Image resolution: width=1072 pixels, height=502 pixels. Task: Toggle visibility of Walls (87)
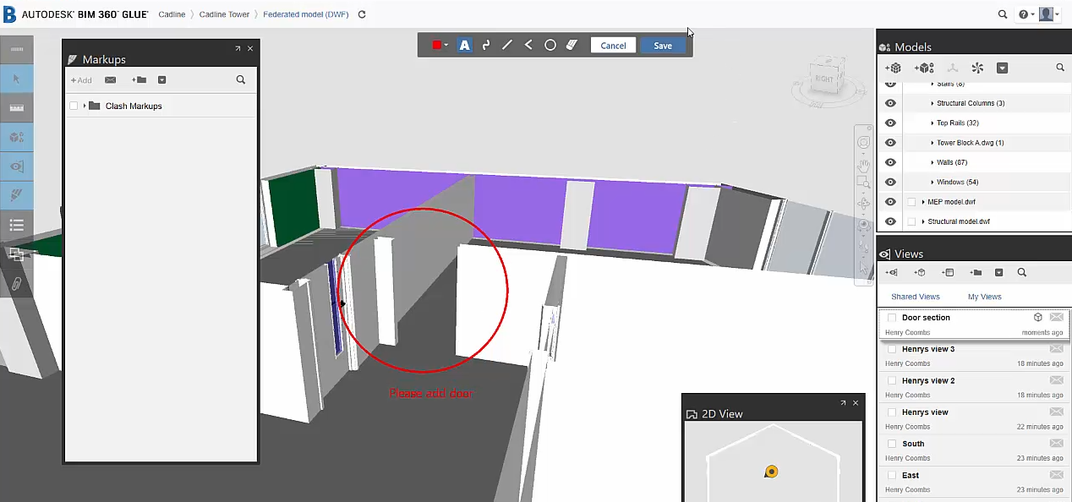(890, 162)
